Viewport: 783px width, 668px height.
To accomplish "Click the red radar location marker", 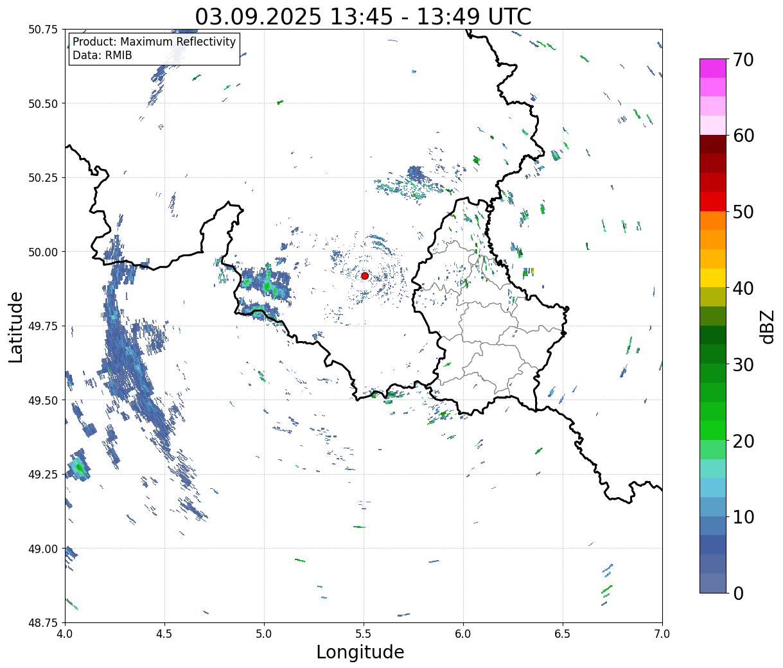I will 365,276.
